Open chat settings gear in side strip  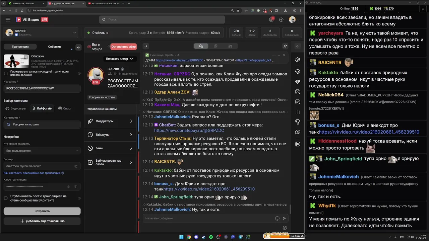tap(298, 60)
